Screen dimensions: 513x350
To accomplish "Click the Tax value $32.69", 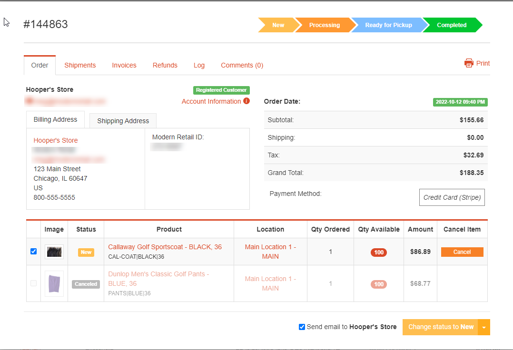I will pyautogui.click(x=474, y=155).
